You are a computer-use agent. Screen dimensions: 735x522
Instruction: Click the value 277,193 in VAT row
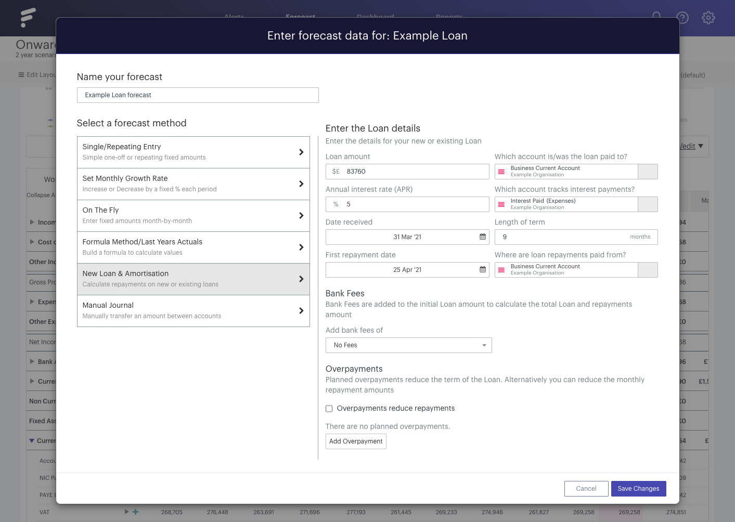[x=356, y=512]
